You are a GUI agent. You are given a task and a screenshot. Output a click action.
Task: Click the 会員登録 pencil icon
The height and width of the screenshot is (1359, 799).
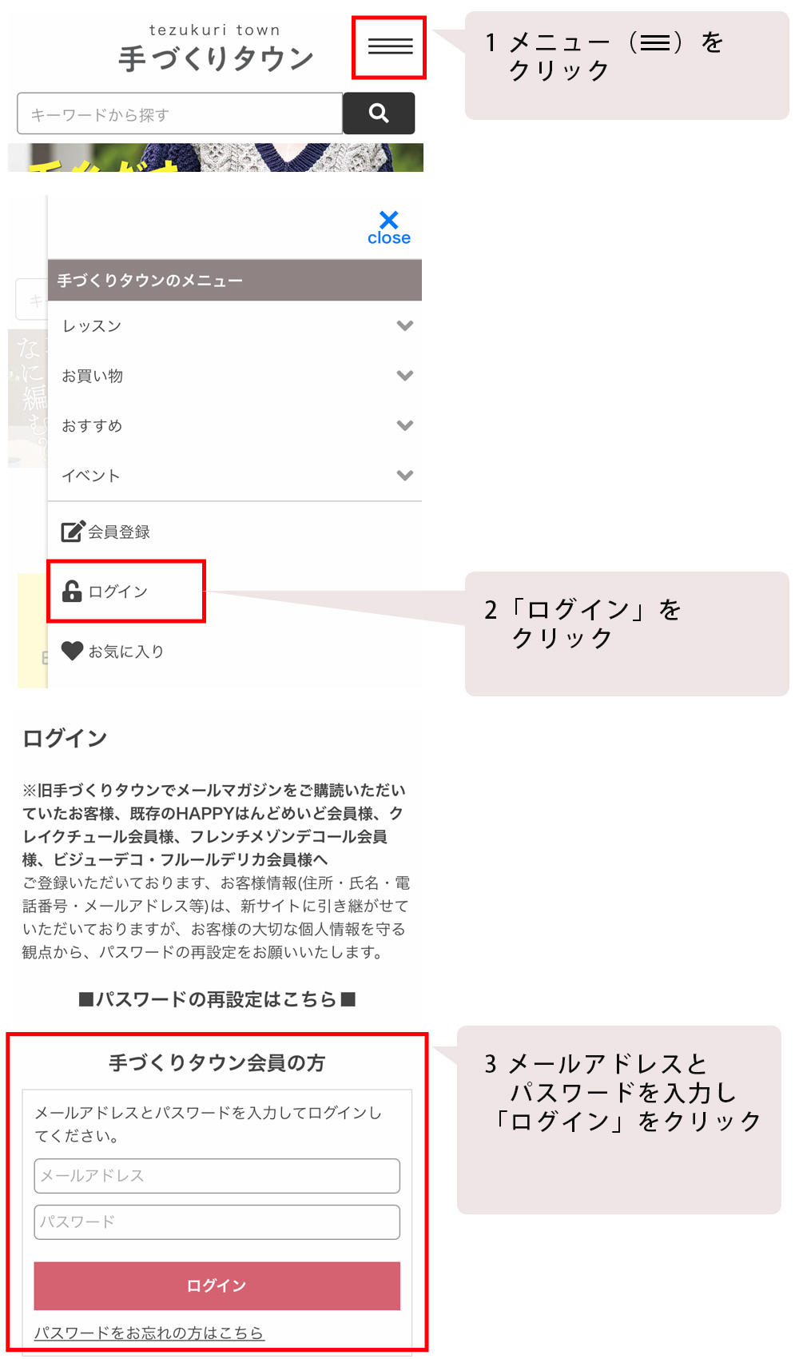coord(74,531)
